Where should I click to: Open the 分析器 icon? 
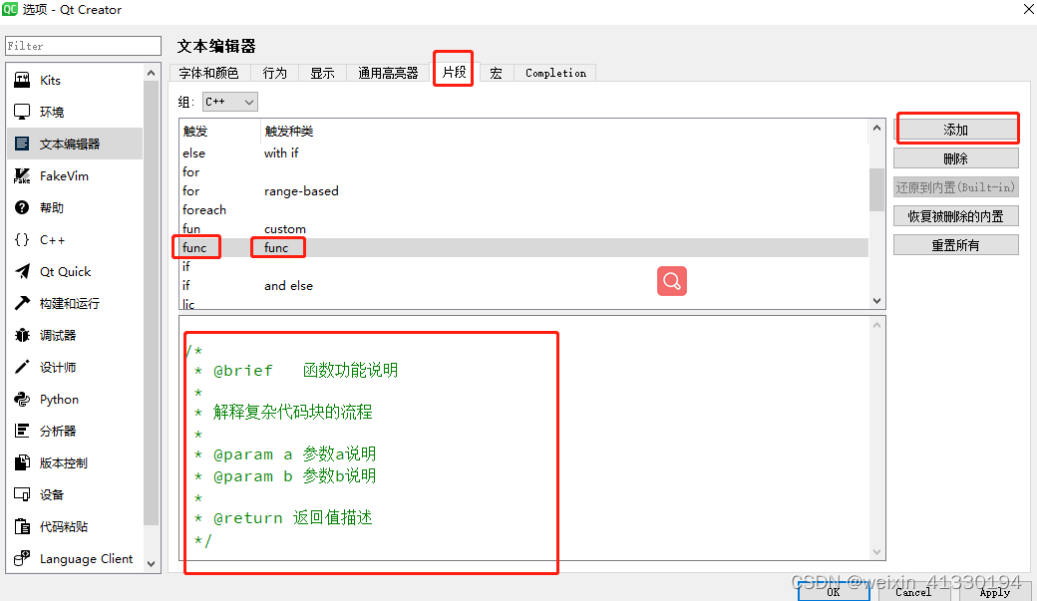(22, 431)
